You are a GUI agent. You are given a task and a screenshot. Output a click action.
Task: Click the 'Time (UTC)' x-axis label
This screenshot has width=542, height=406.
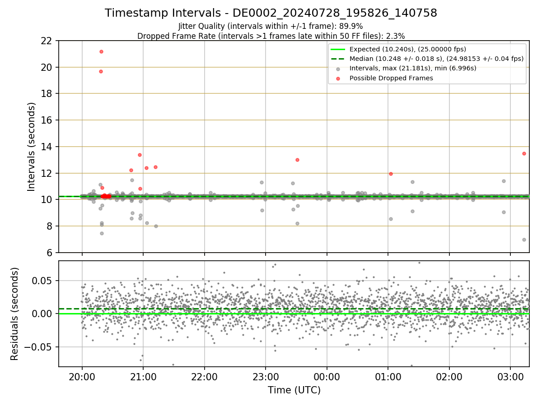click(294, 390)
